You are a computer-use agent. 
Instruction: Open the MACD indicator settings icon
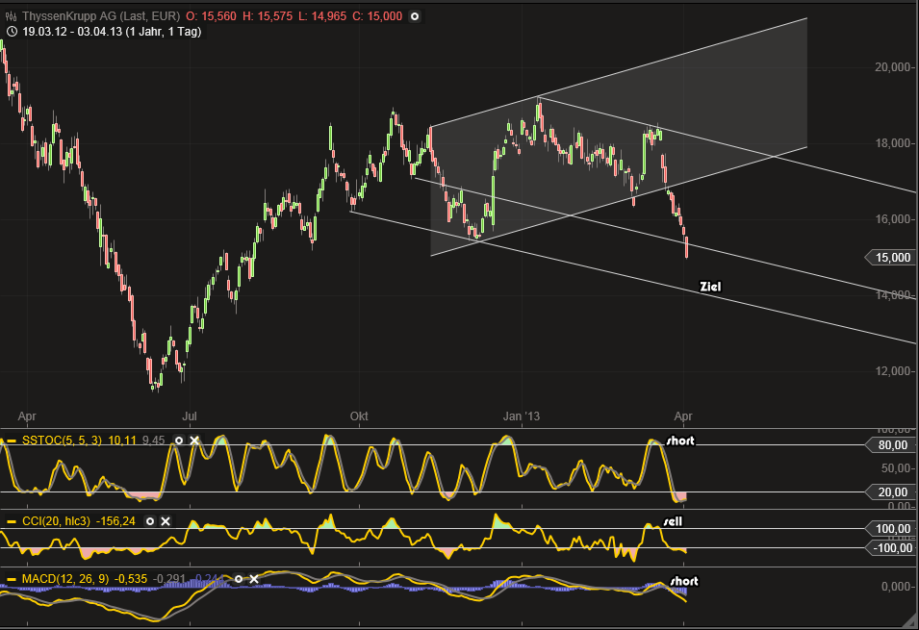click(239, 579)
